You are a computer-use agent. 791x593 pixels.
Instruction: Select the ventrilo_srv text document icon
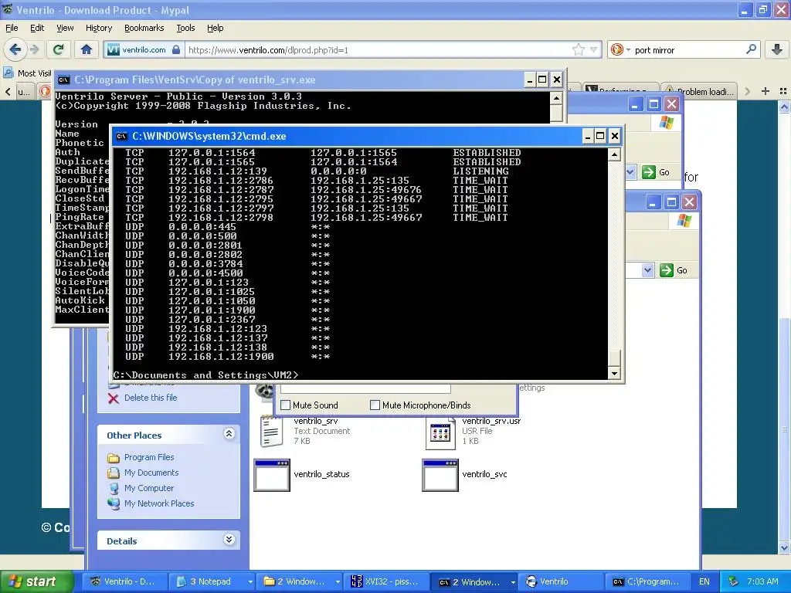click(271, 431)
